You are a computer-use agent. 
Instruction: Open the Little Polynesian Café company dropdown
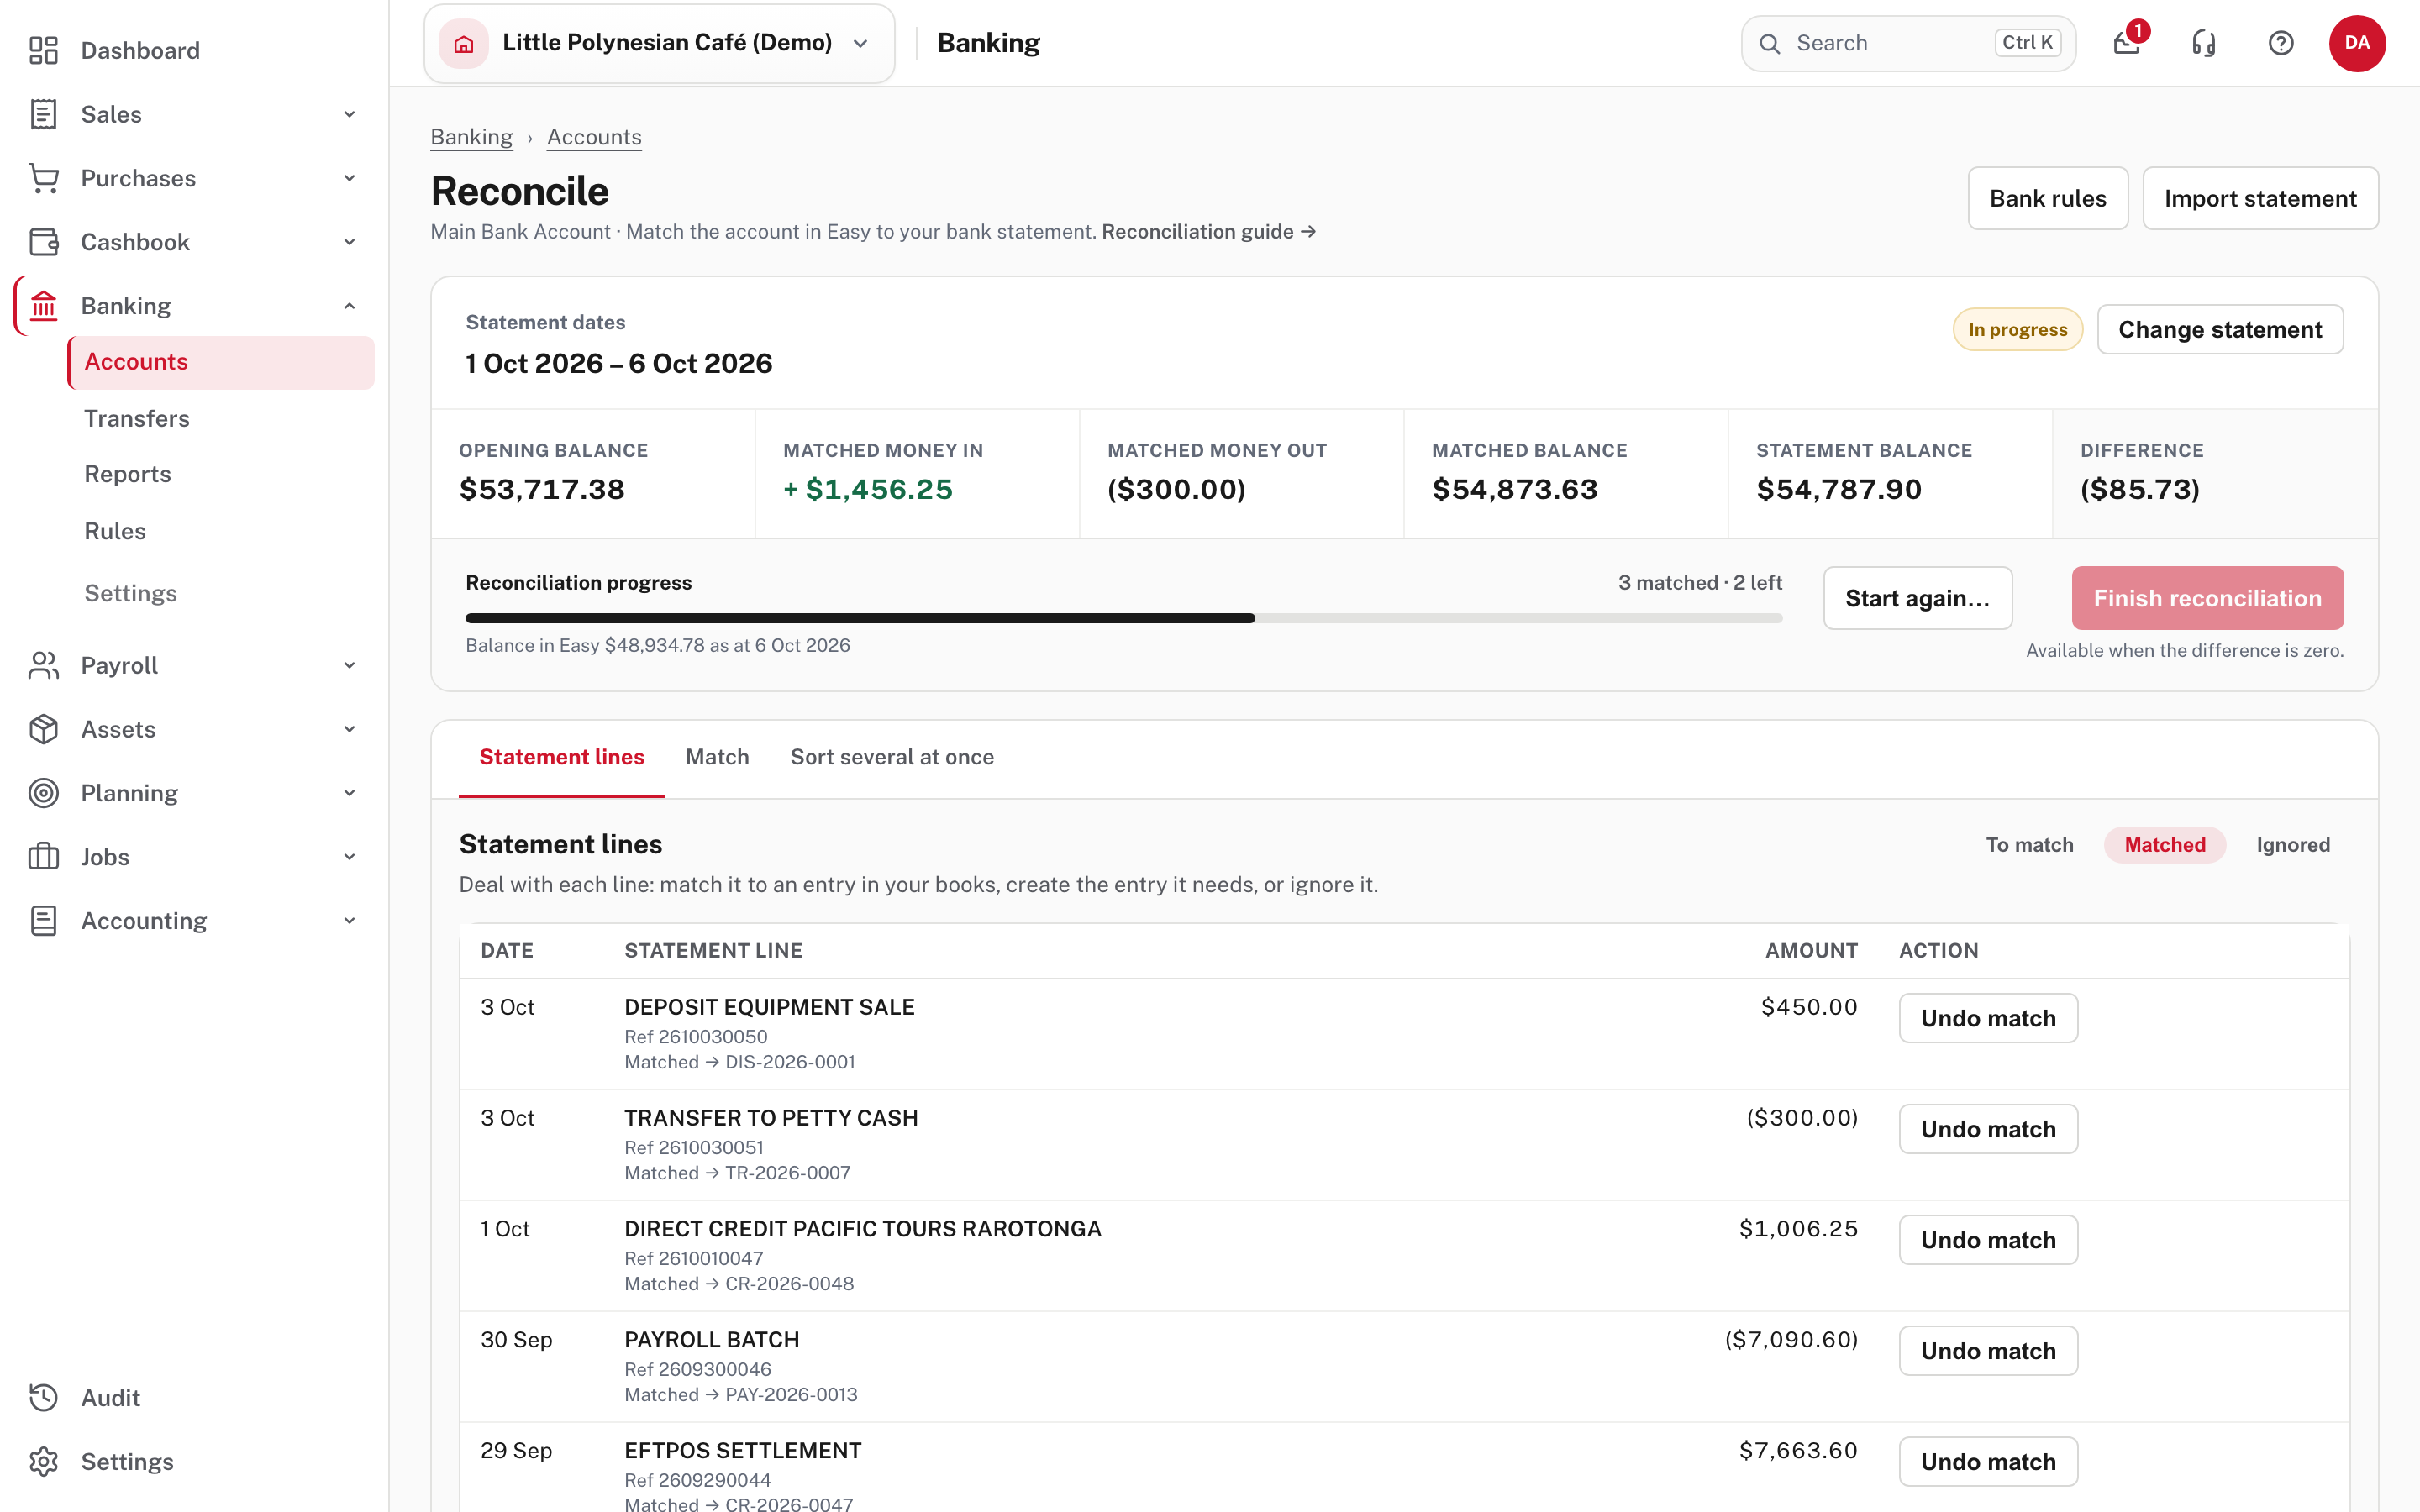[x=659, y=43]
